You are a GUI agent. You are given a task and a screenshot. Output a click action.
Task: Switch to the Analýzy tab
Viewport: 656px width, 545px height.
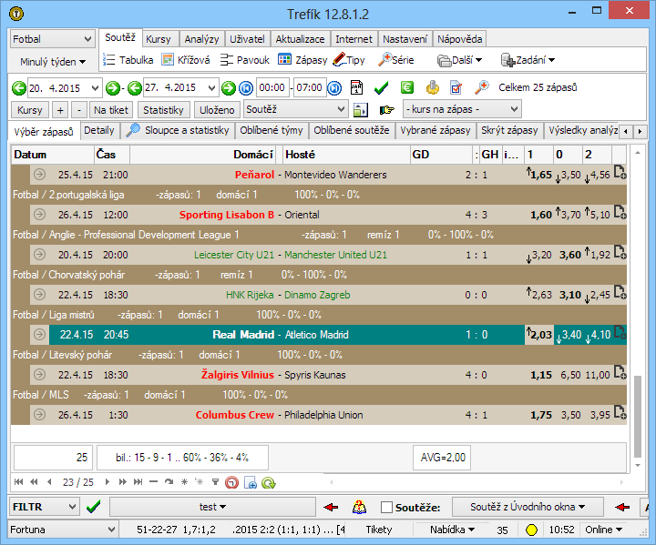(x=201, y=39)
